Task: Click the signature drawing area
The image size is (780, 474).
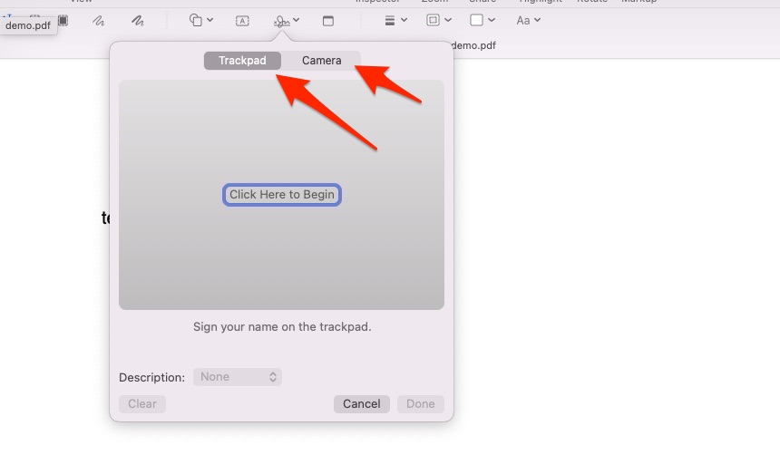Action: click(x=281, y=195)
